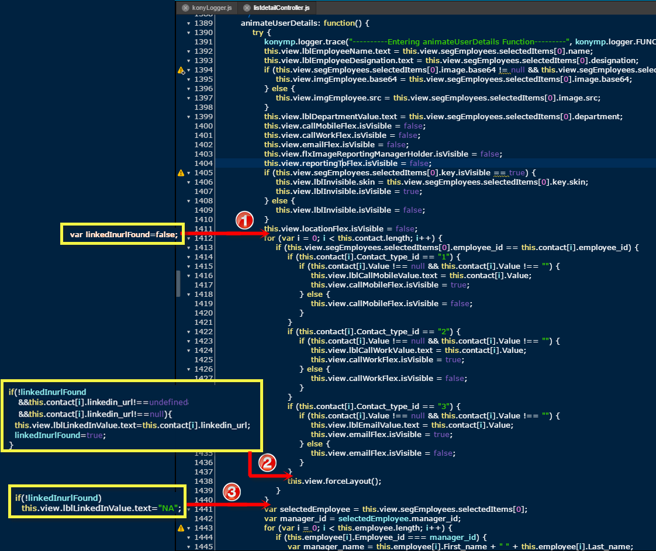Image resolution: width=656 pixels, height=551 pixels.
Task: Collapse the else block at line 1396
Action: point(189,89)
